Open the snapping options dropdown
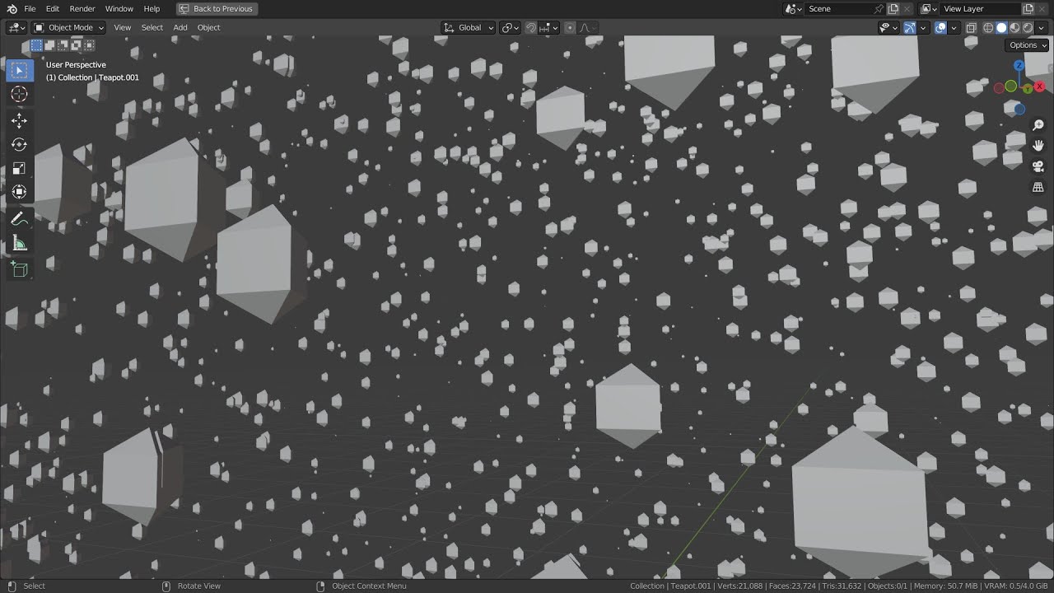This screenshot has height=593, width=1054. coord(548,27)
